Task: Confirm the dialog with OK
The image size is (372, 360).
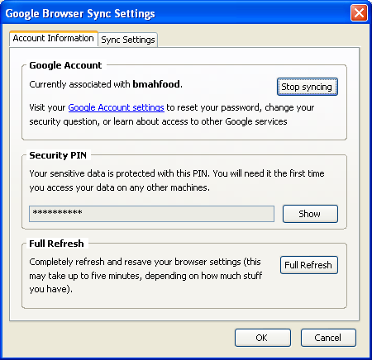Action: coord(263,338)
